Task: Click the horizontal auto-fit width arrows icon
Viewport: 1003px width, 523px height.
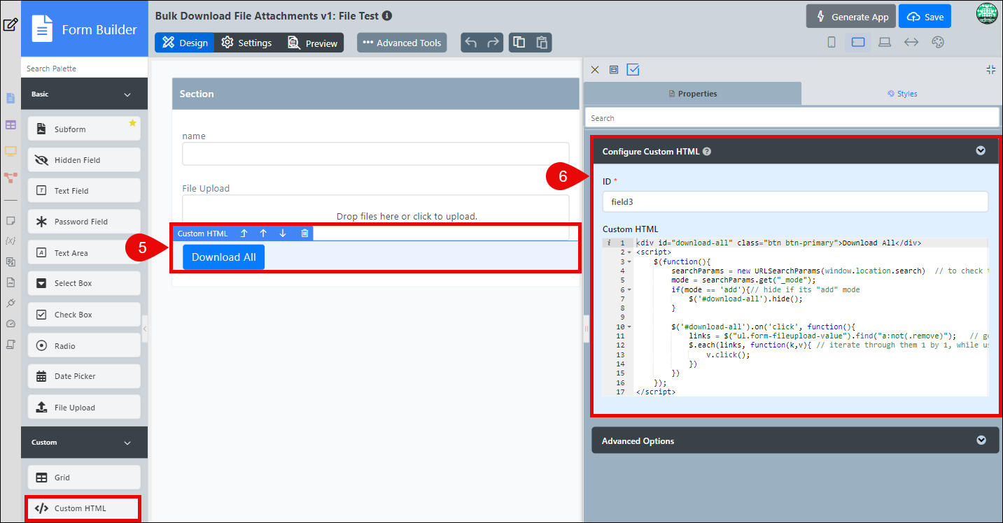Action: pos(911,42)
